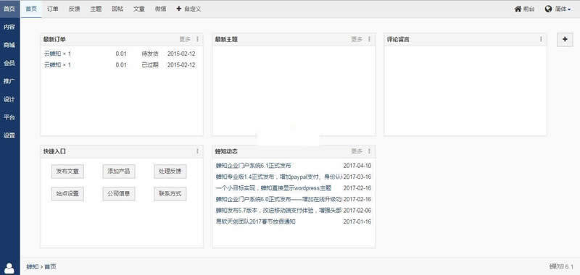The width and height of the screenshot is (580, 275).
Task: Open options menu of 最新订单 panel
Action: [x=197, y=39]
